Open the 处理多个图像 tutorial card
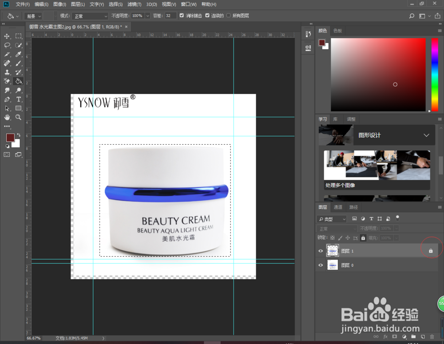This screenshot has height=344, width=444. (x=377, y=170)
